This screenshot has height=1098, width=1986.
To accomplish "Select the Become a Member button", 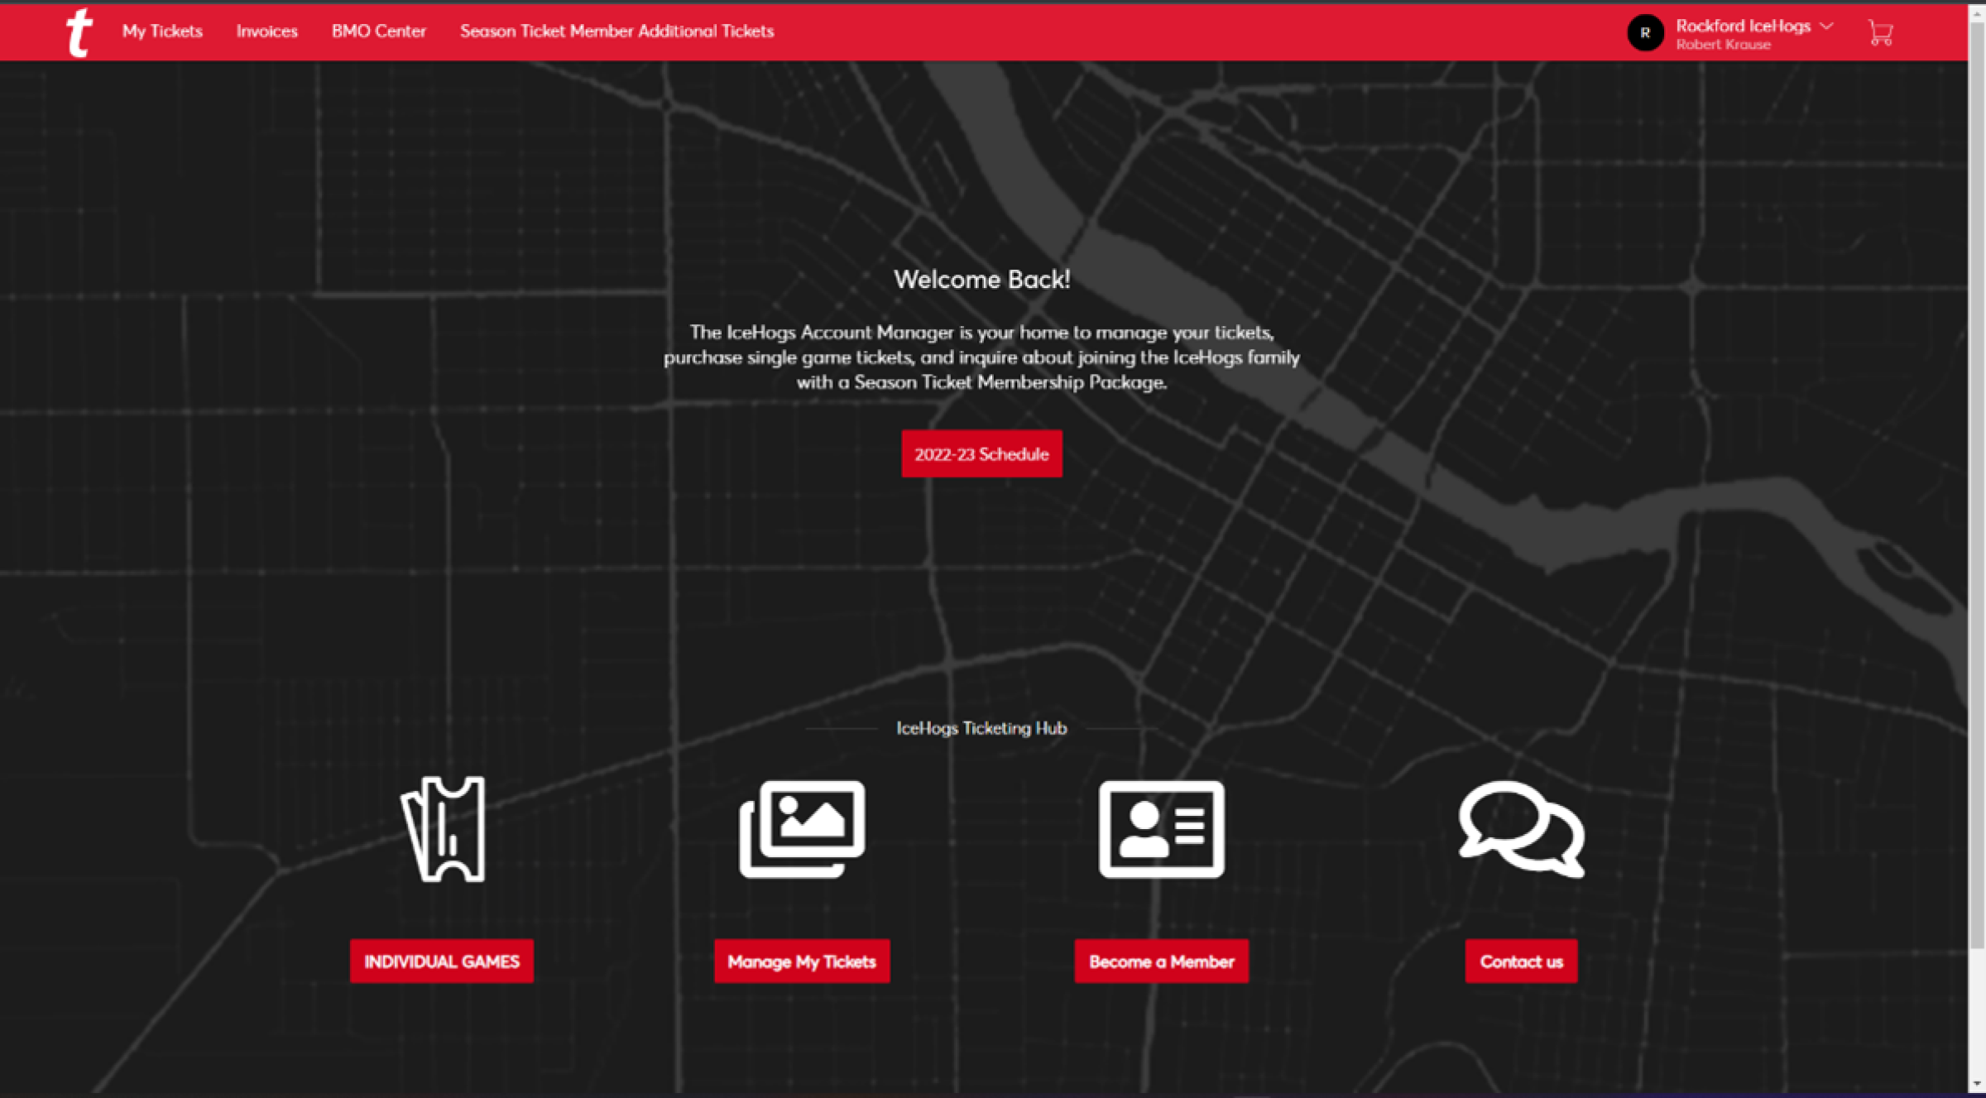I will point(1162,961).
